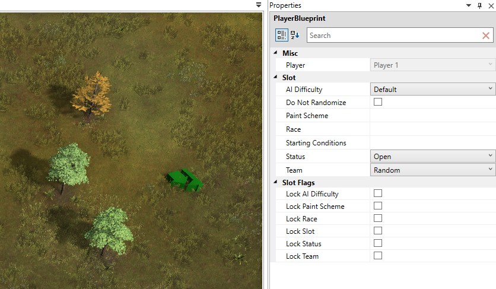Screen dimensions: 496x289
Task: Select the Race property label
Action: pyautogui.click(x=293, y=129)
